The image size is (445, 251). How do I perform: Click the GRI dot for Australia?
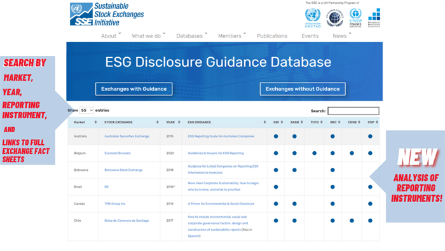click(x=276, y=137)
